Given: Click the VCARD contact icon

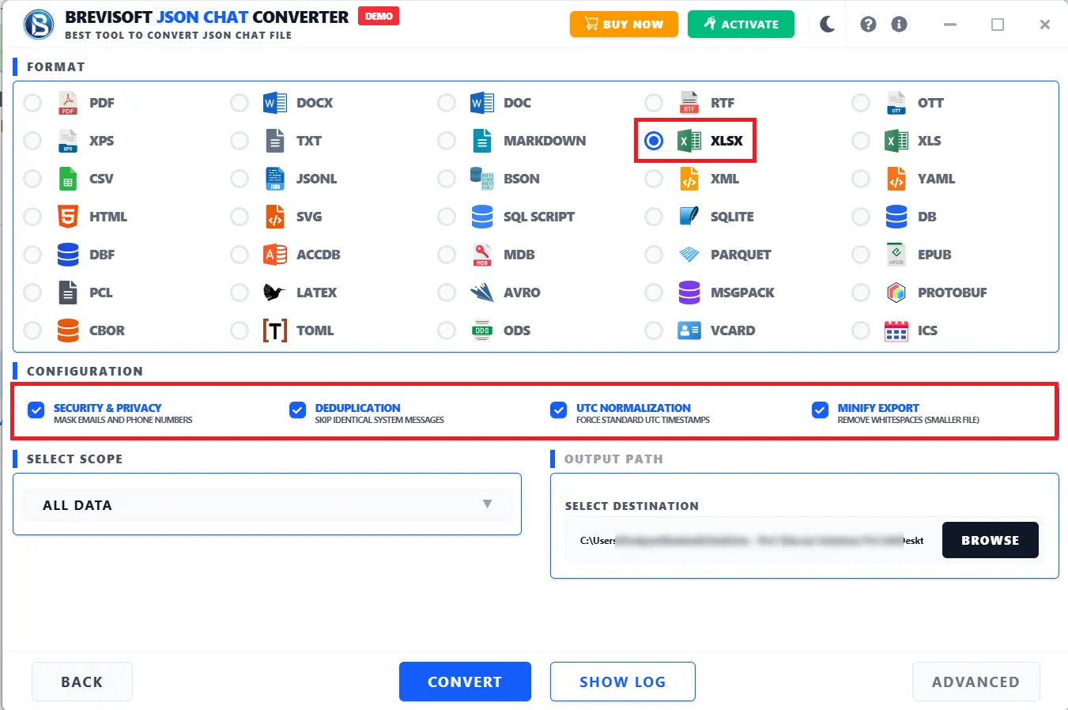Looking at the screenshot, I should click(x=689, y=330).
